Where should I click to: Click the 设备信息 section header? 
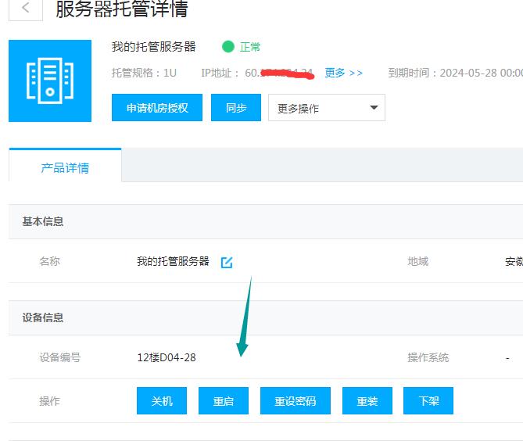click(x=43, y=317)
